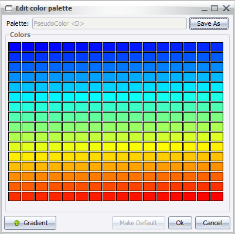The image size is (235, 234).
Task: Choose the last swatch in the fifth row
Action: click(217, 87)
